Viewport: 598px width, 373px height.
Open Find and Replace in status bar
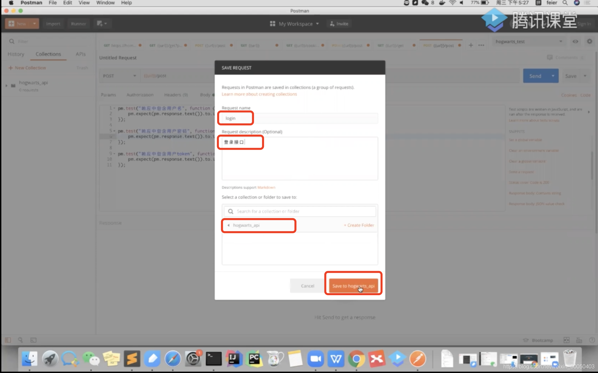click(x=20, y=340)
